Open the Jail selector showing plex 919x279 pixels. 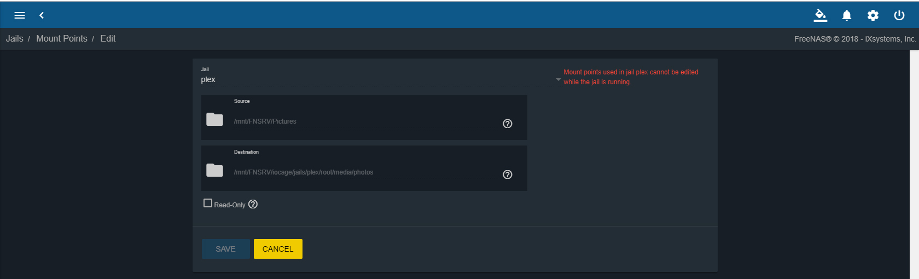[381, 79]
